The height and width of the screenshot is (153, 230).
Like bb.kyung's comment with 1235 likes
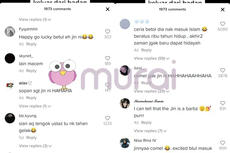pyautogui.click(x=107, y=118)
